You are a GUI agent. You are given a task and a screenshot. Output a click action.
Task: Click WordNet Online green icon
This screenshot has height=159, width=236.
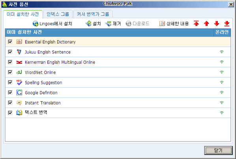coord(19,72)
